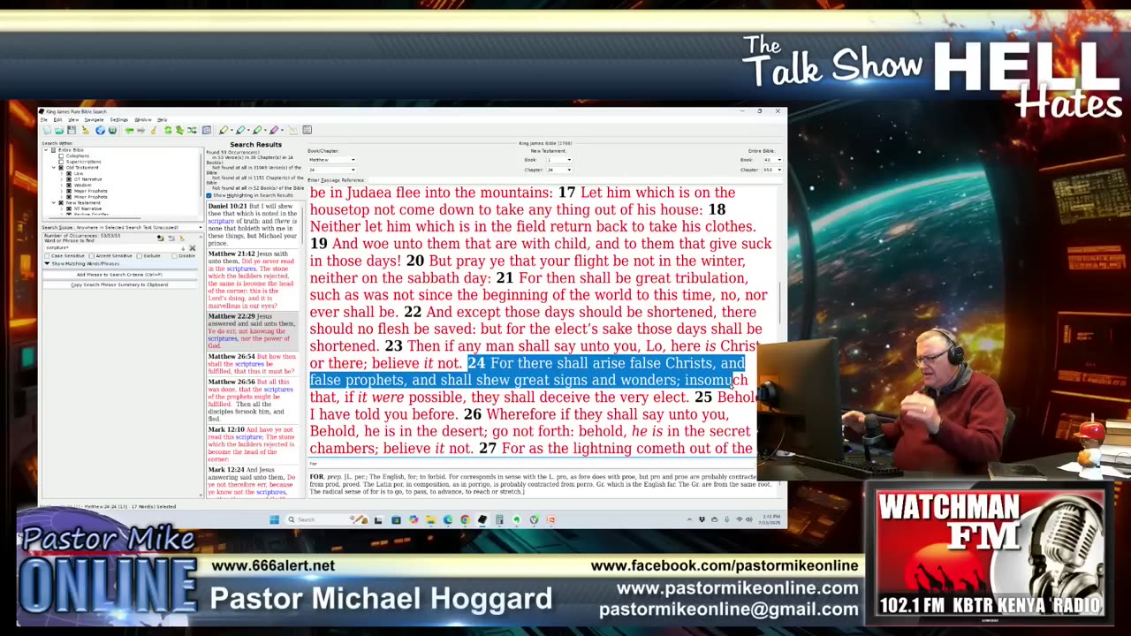Screen dimensions: 1131x636
Task: Select the Daniel 10:21 search result
Action: point(253,225)
